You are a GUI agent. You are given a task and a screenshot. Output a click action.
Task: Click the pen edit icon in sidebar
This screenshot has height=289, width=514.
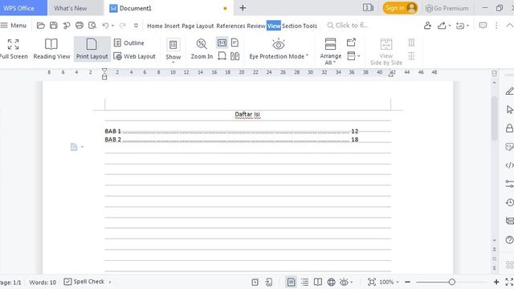click(509, 91)
